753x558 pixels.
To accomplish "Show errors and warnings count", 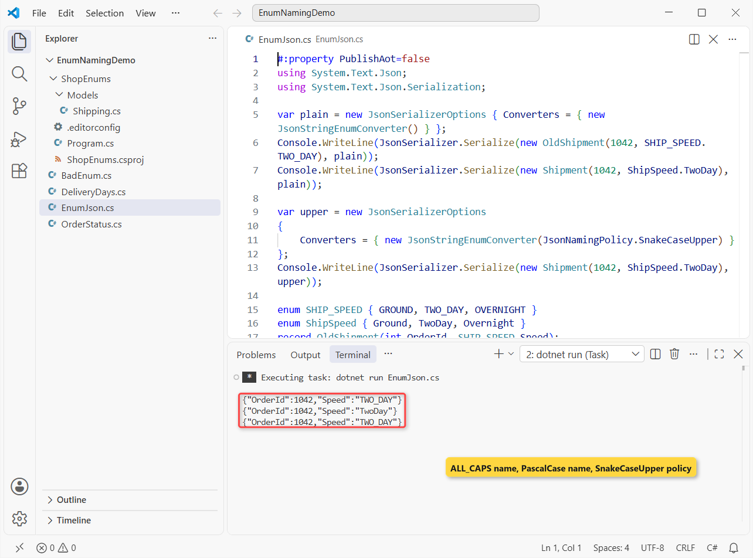I will coord(56,548).
